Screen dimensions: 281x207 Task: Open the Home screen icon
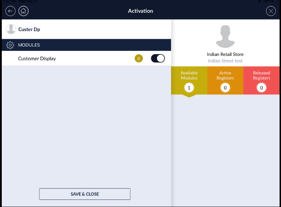click(23, 11)
